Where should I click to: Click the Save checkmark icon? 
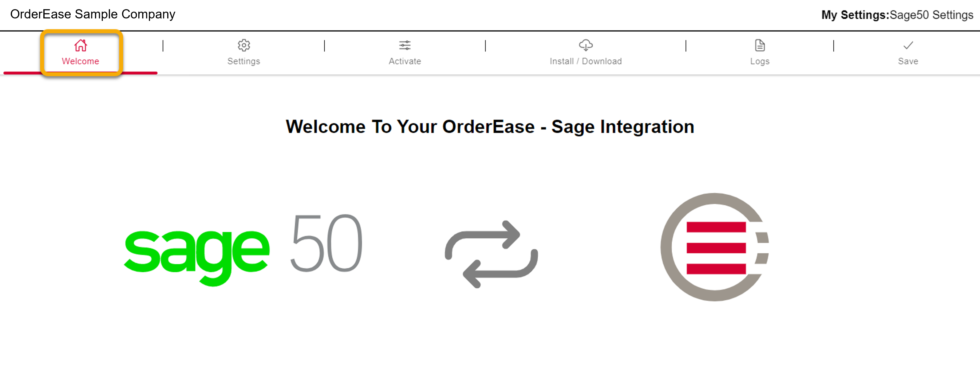[908, 45]
